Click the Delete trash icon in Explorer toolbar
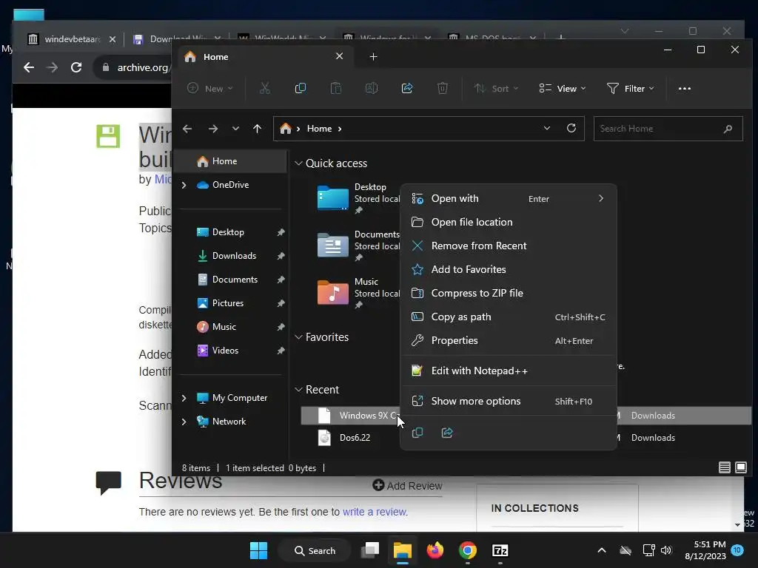The image size is (758, 568). [x=443, y=89]
